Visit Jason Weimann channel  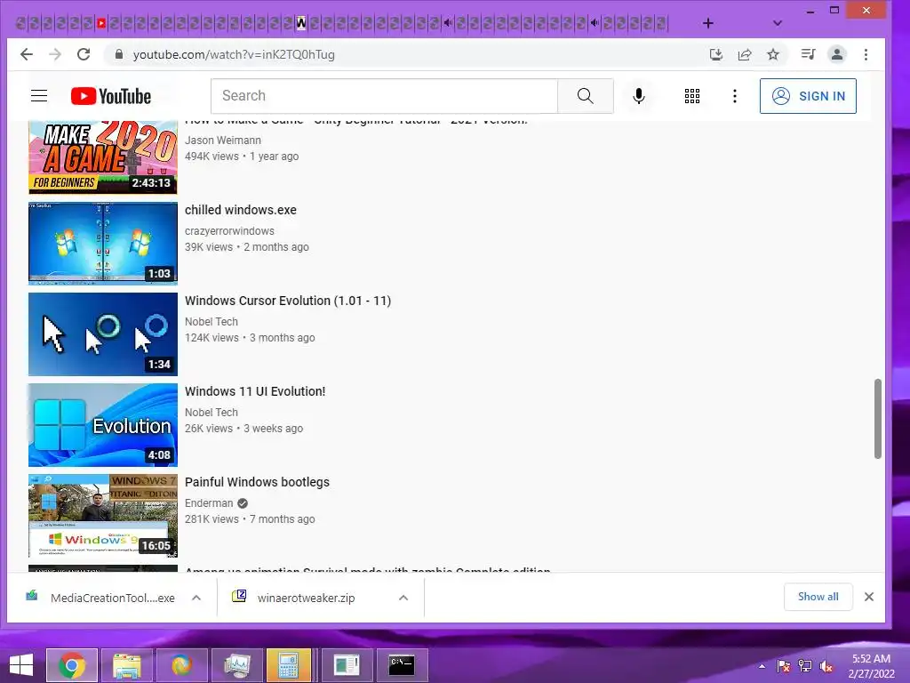223,140
